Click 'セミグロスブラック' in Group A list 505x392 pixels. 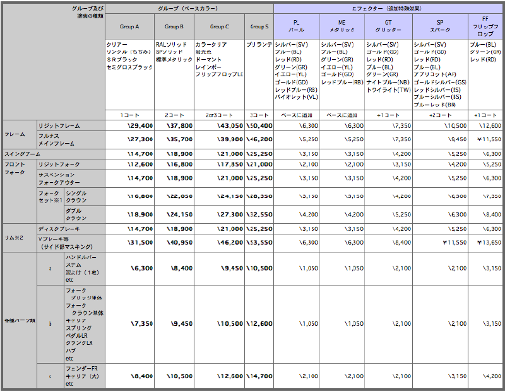click(x=129, y=67)
